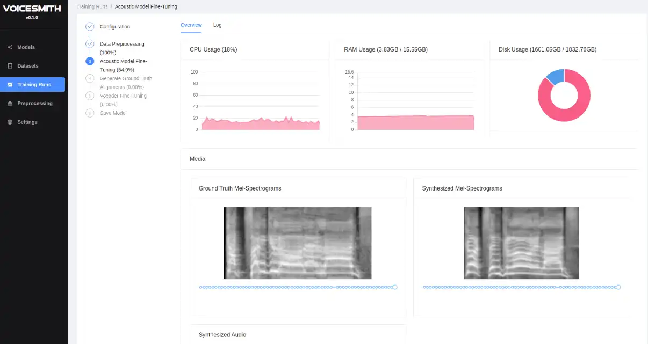Open the Preprocessing menu item
This screenshot has height=344, width=648.
pyautogui.click(x=32, y=104)
